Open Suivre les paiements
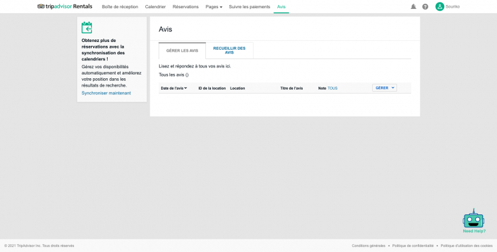497x252 pixels. pos(249,6)
